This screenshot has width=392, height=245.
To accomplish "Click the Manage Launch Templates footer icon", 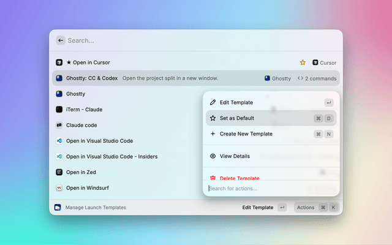I will (x=58, y=208).
